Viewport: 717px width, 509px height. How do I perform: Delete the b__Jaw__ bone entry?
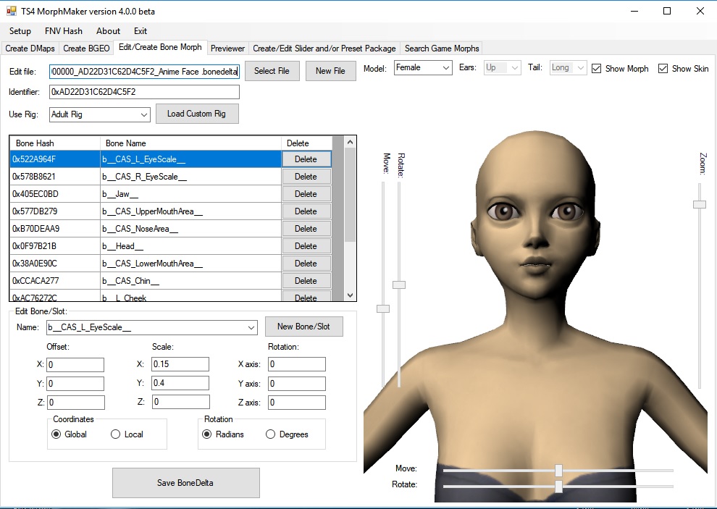(306, 193)
